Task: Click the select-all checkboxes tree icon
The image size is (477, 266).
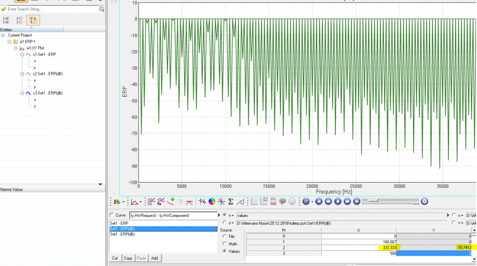Action: click(6, 20)
